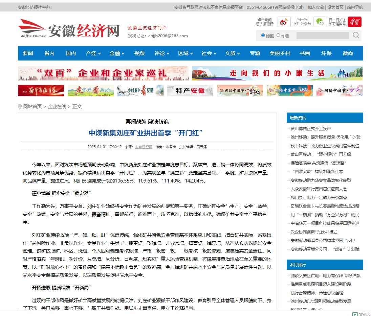Open ranked item 铜陵义安区供电
This screenshot has height=316, width=371.
coord(326,276)
